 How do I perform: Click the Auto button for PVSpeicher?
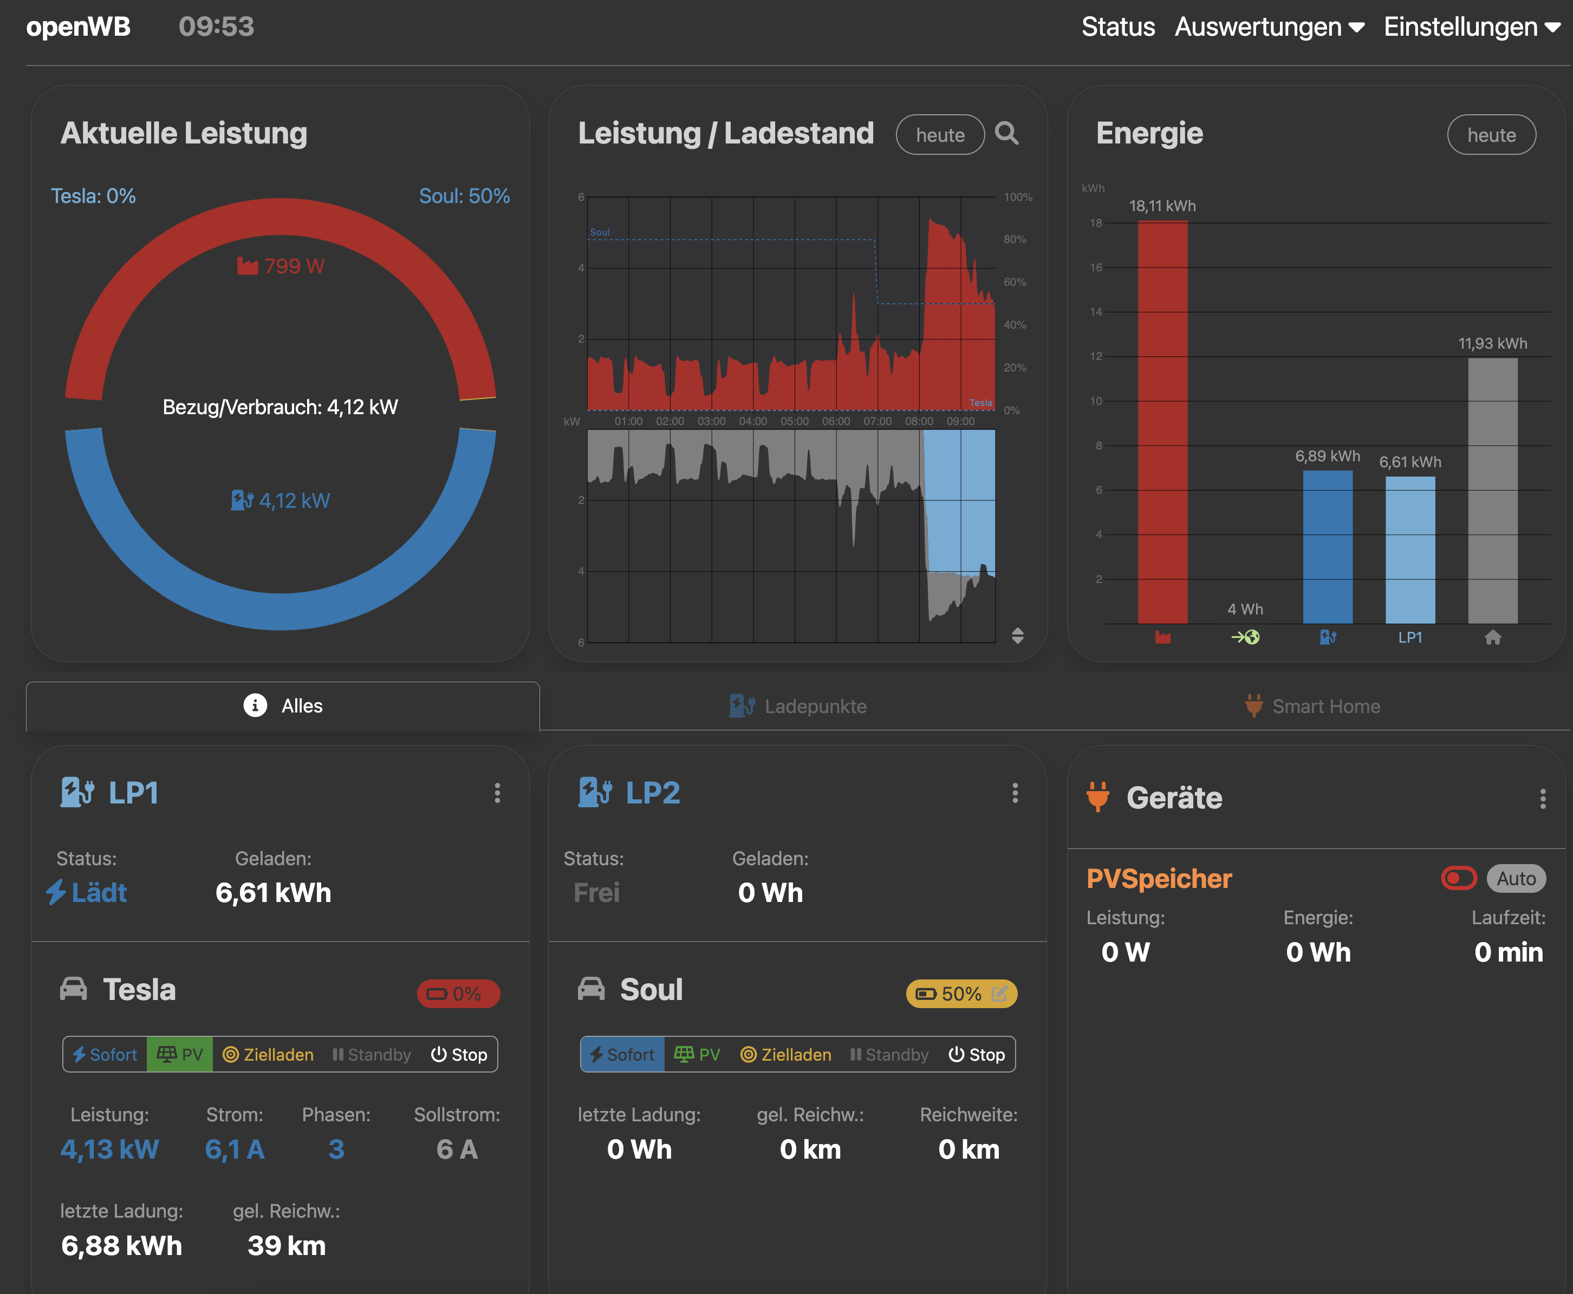pos(1516,878)
